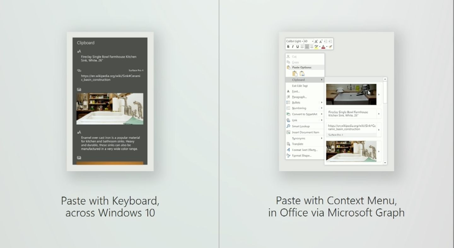Toggle center alignment in the mini toolbar
The height and width of the screenshot is (248, 454).
[x=307, y=46]
